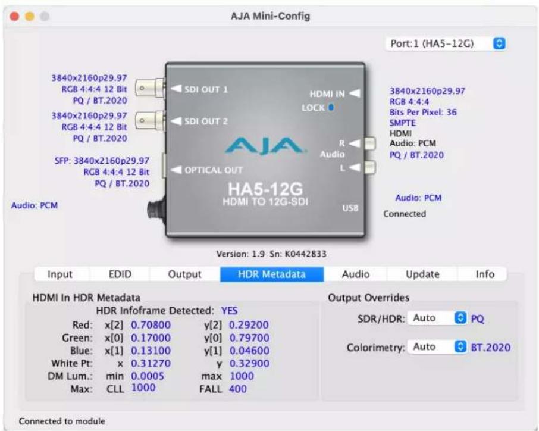The image size is (539, 431).
Task: Switch to the EDID tab
Action: click(120, 274)
